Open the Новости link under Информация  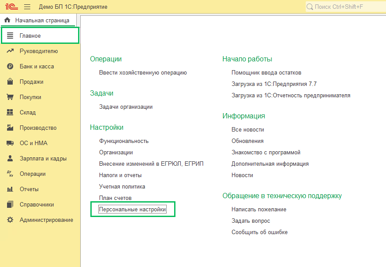[242, 175]
